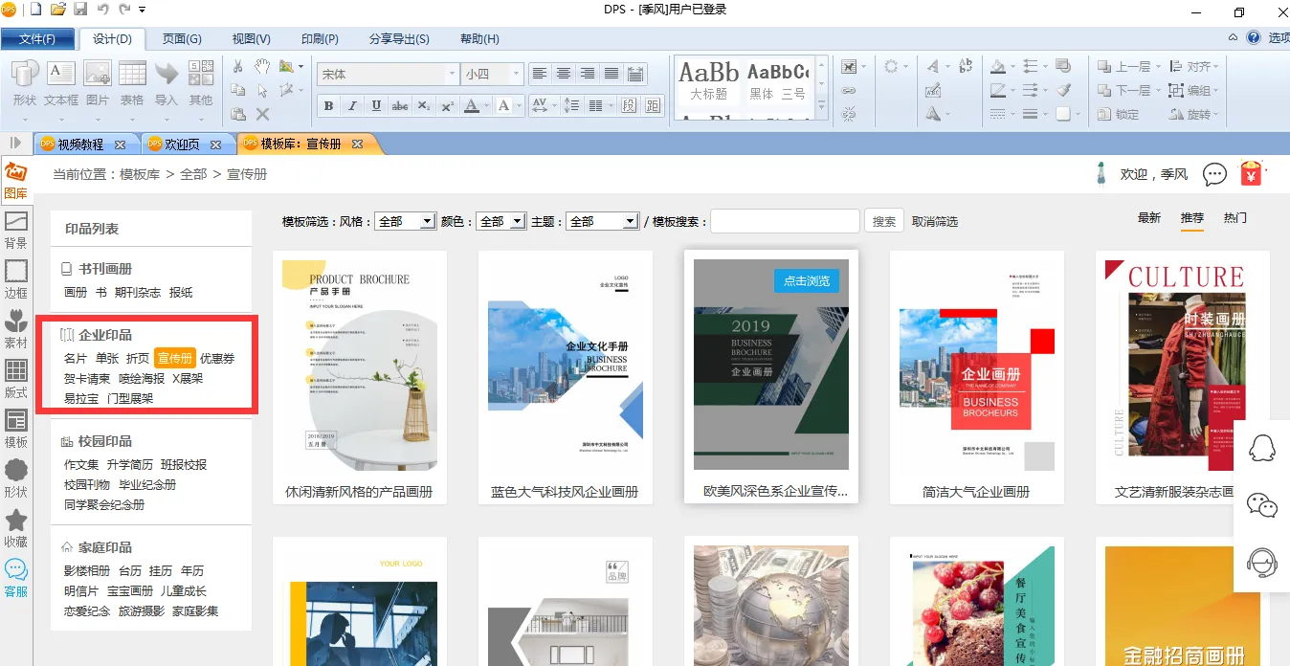
Task: Toggle bold text formatting
Action: (x=329, y=106)
